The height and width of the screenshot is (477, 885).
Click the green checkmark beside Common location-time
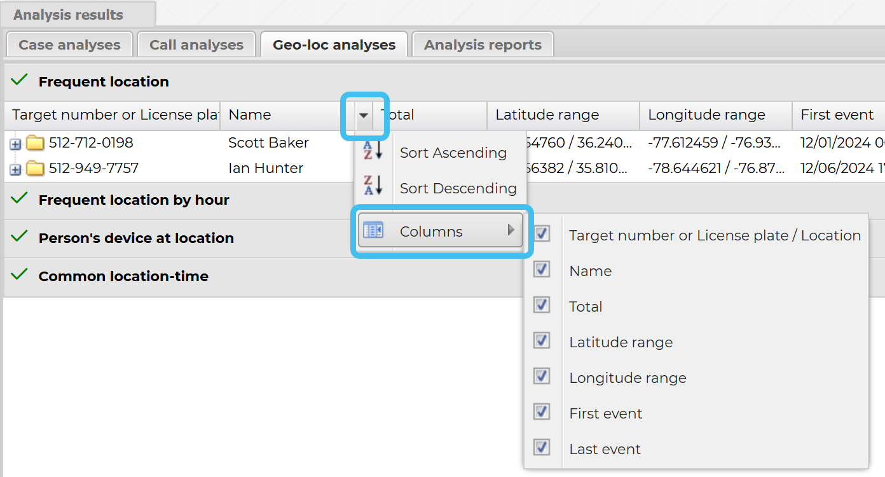pos(20,275)
